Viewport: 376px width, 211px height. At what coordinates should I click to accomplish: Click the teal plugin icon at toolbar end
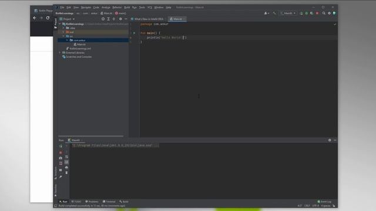click(x=334, y=13)
